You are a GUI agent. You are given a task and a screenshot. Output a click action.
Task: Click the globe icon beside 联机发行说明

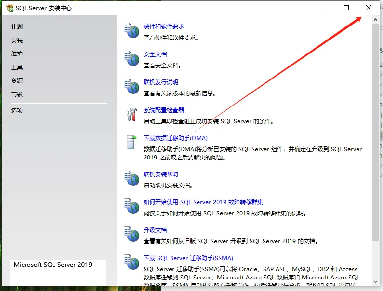tap(132, 86)
